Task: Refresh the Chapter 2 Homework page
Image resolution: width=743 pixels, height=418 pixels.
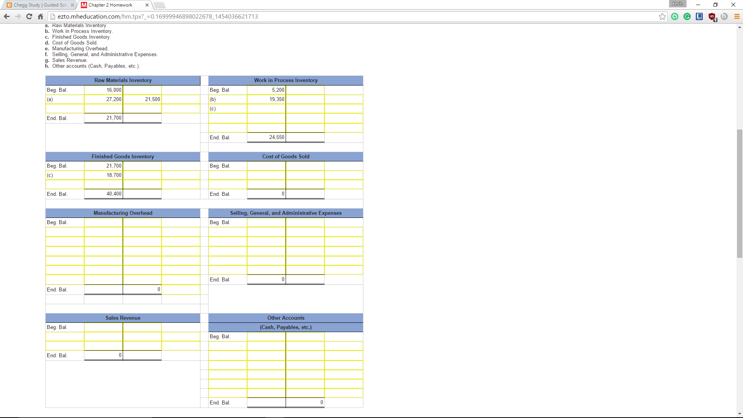Action: pos(29,16)
